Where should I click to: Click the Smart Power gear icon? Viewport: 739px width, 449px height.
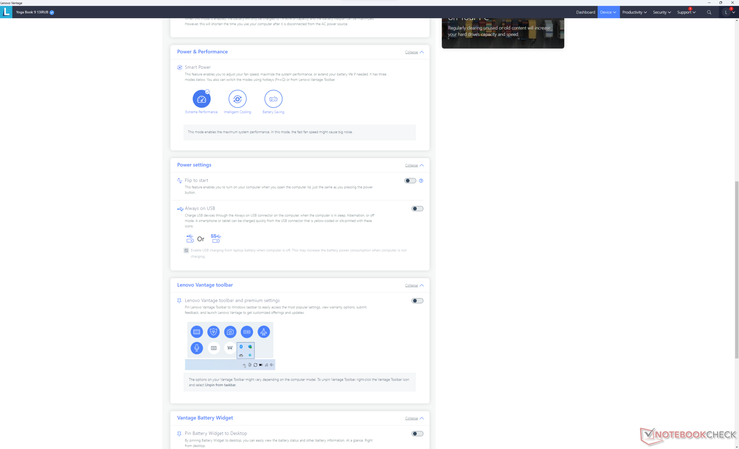[x=180, y=67]
